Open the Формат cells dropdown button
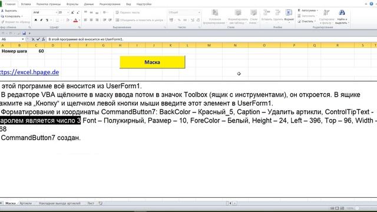The width and height of the screenshot is (377, 212). (289, 16)
